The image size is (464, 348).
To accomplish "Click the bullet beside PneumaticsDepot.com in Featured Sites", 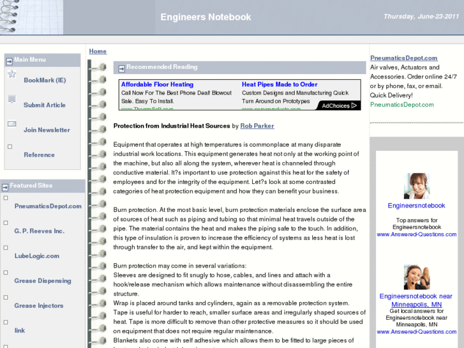I will pyautogui.click(x=6, y=198).
